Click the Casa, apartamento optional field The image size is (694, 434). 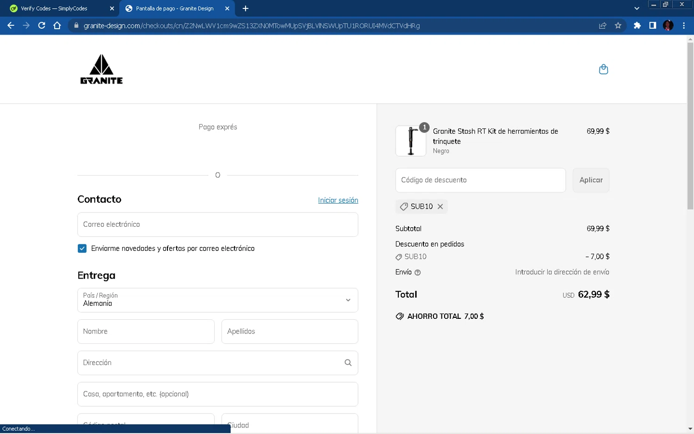[x=217, y=394]
